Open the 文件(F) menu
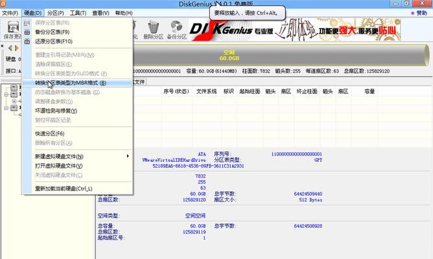This screenshot has height=259, width=433. click(x=10, y=13)
